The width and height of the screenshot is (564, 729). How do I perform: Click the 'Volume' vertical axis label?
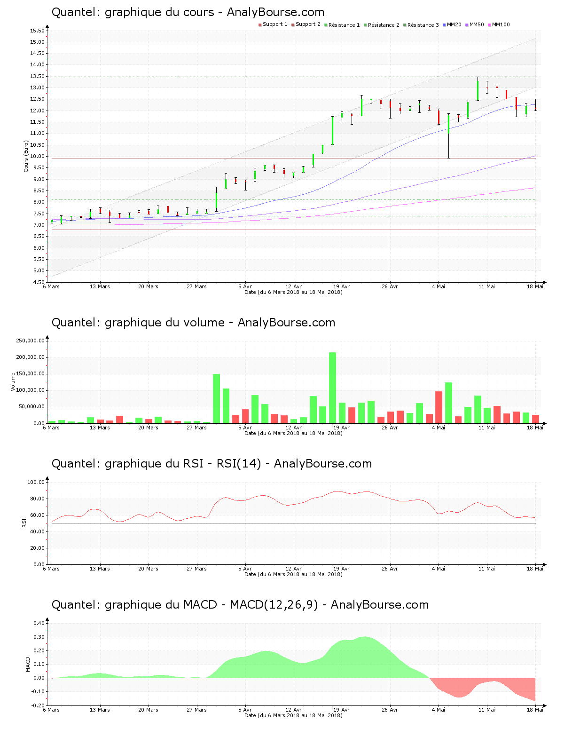13,381
